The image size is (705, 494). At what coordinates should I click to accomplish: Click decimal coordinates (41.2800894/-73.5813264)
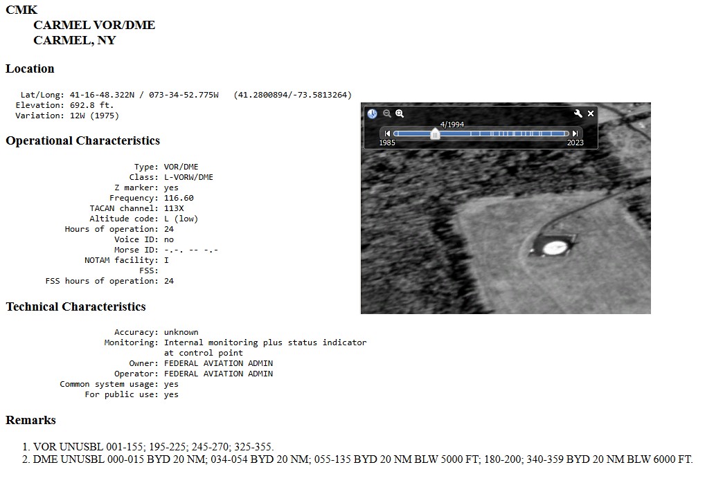click(x=293, y=95)
